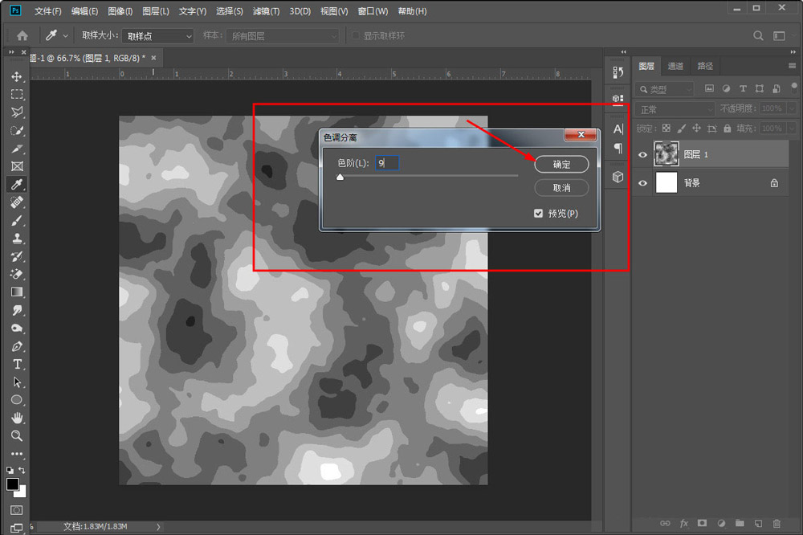Select the Crop tool
803x535 pixels.
pyautogui.click(x=17, y=148)
